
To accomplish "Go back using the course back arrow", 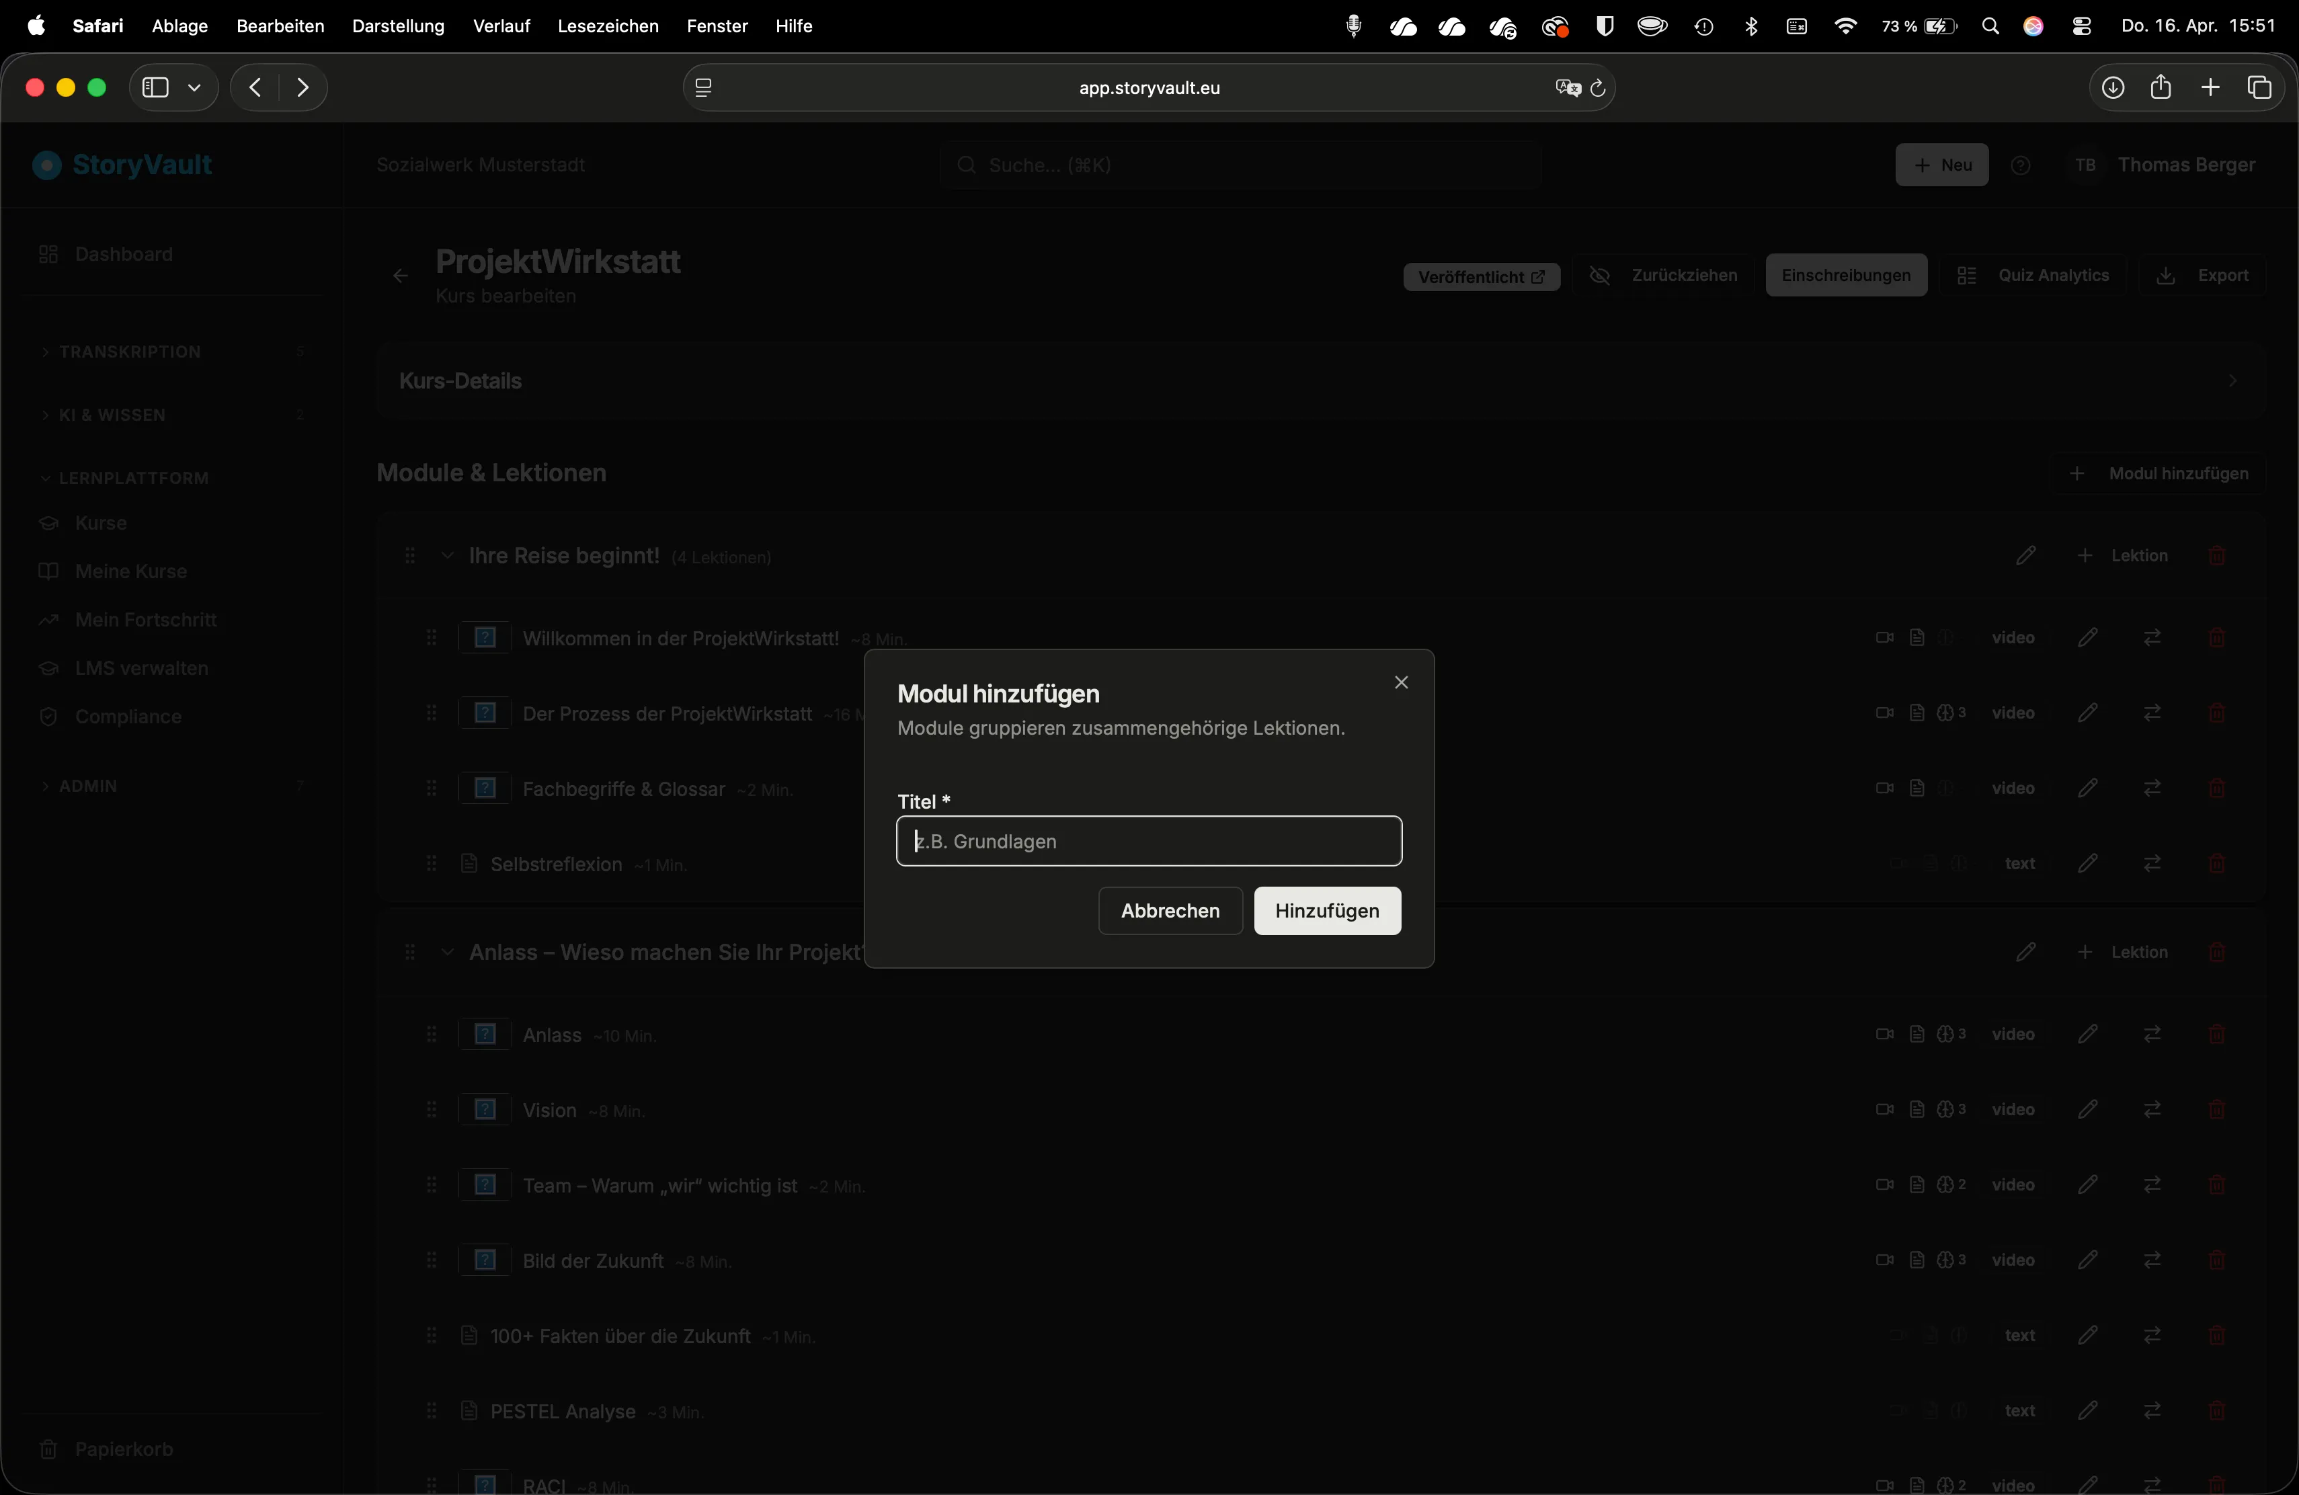I will pos(400,276).
